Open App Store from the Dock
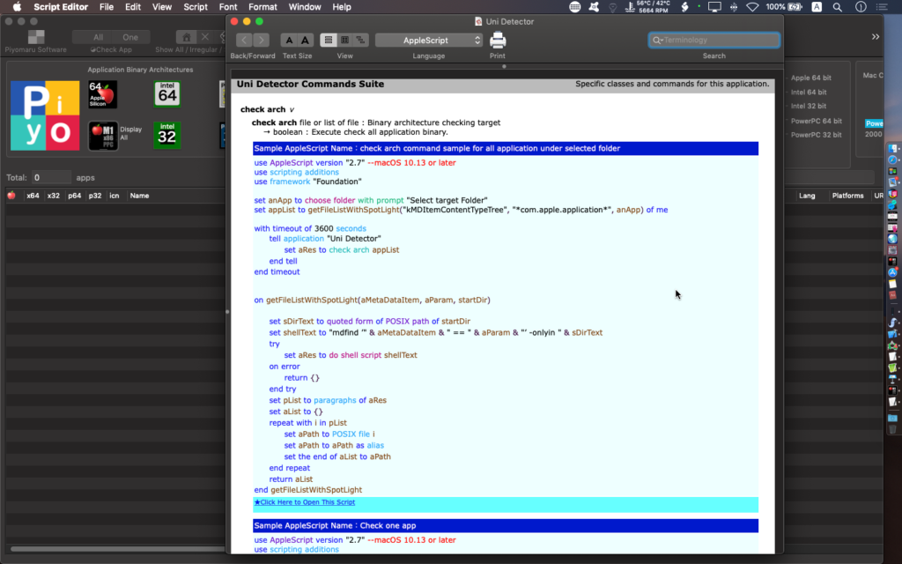 893,272
